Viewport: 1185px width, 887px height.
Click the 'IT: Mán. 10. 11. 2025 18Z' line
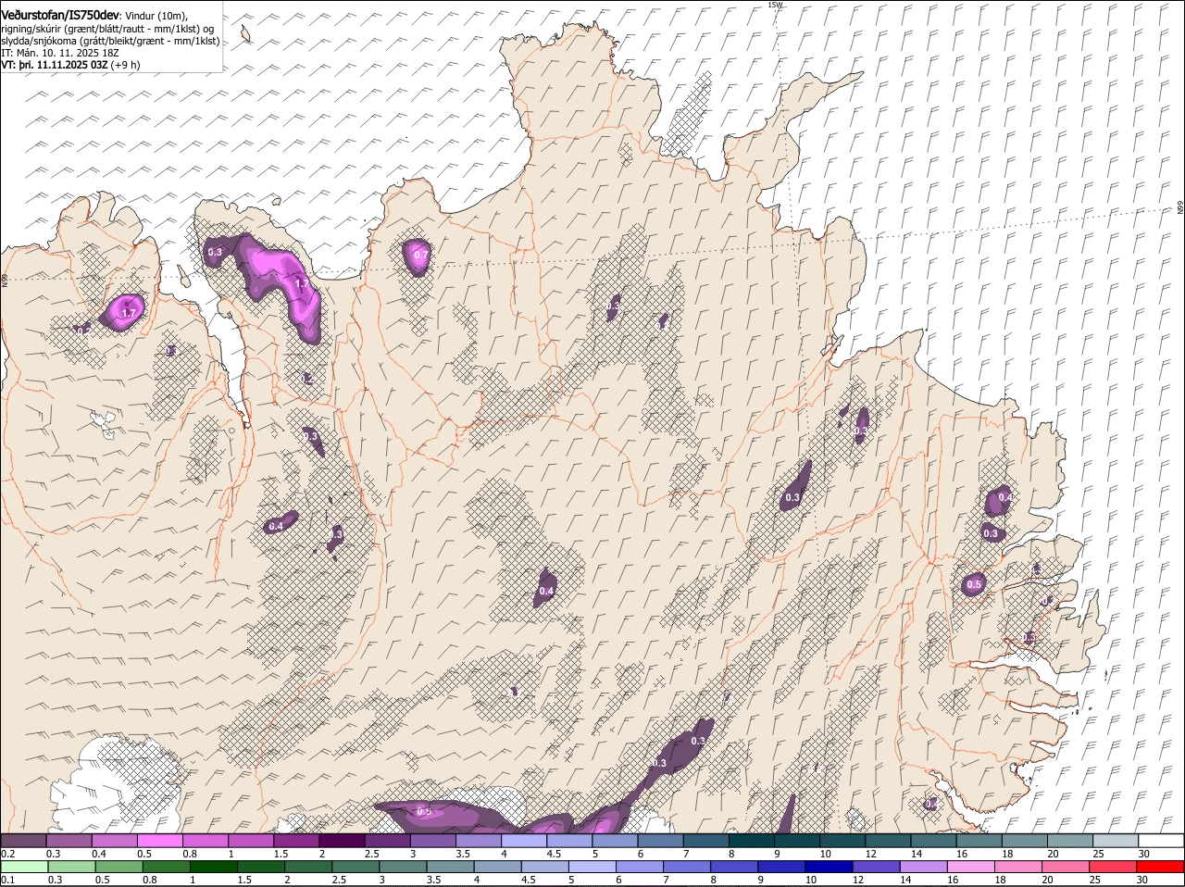click(59, 53)
